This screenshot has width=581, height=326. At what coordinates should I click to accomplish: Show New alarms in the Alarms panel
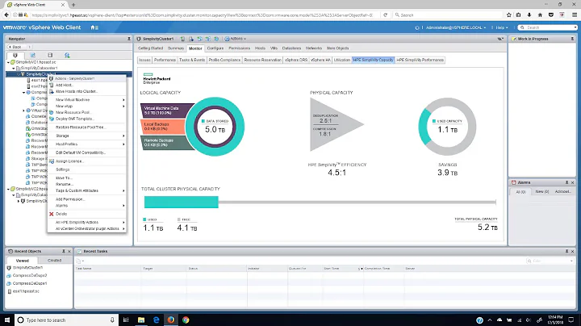541,191
